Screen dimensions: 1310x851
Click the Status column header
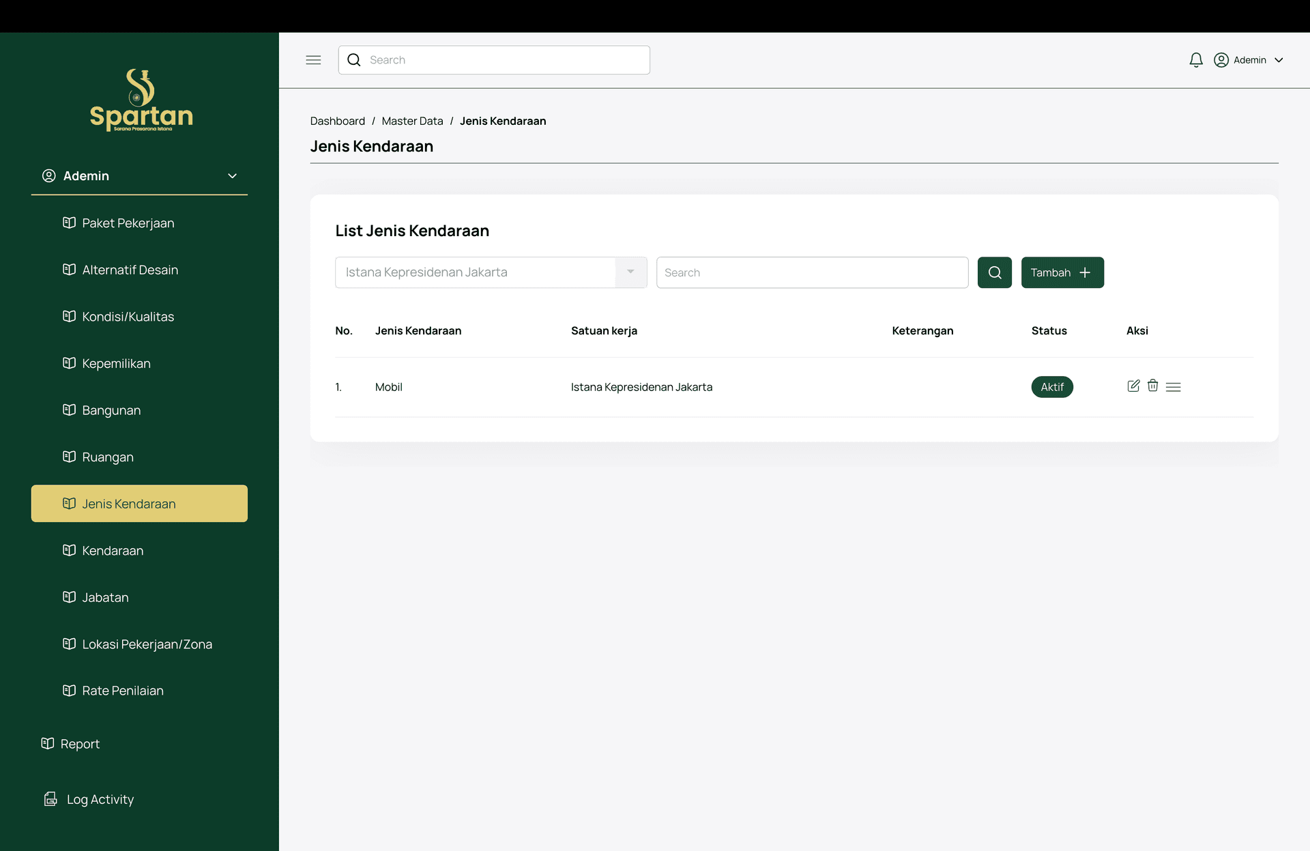(1049, 330)
